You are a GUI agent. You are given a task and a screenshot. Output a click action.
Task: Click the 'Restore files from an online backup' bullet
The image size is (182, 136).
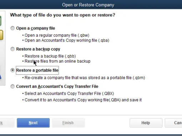tap(57, 61)
